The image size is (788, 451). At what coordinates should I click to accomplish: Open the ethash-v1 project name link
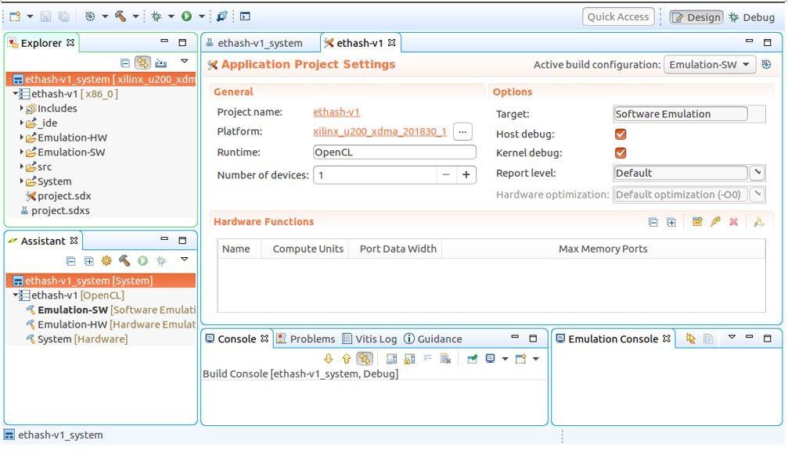click(x=336, y=112)
